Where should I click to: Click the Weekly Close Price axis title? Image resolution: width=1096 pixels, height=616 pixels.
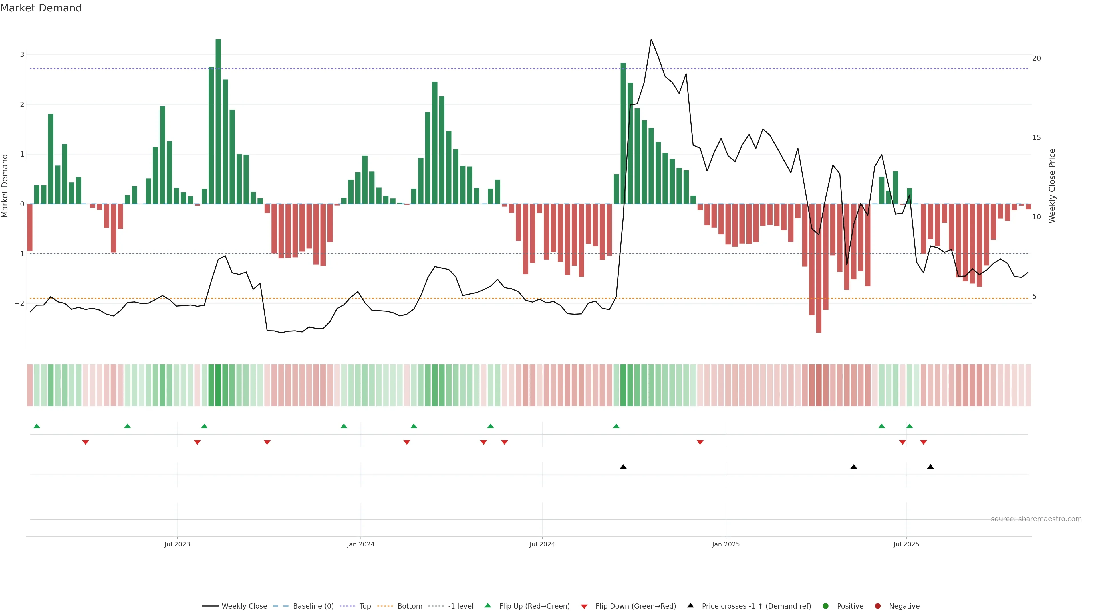tap(1052, 186)
